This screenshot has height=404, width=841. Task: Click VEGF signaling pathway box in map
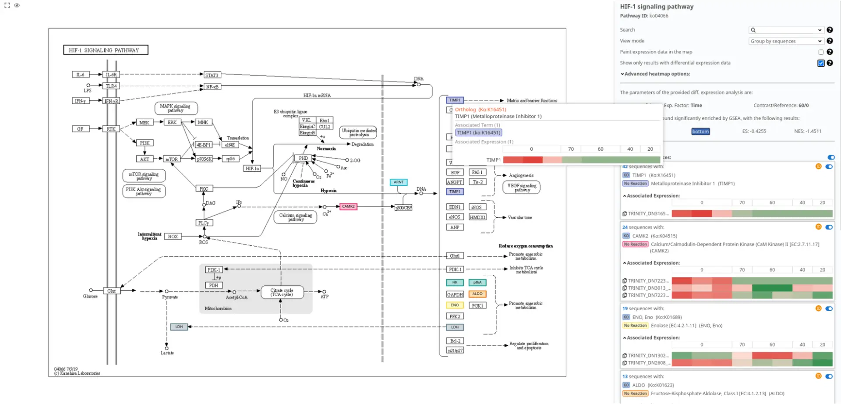pyautogui.click(x=521, y=188)
